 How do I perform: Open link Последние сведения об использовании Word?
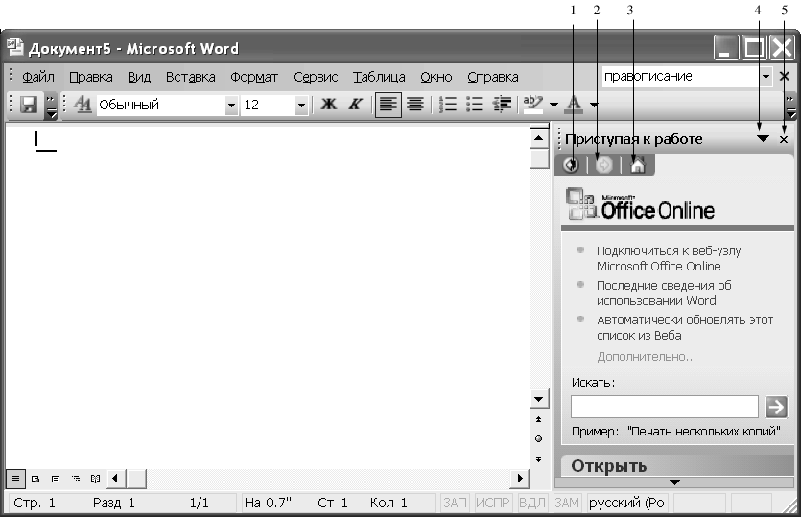[664, 293]
